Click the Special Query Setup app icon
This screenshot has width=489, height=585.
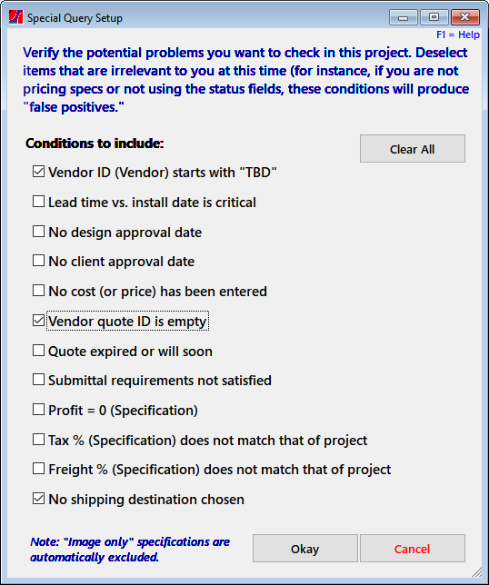[x=15, y=17]
